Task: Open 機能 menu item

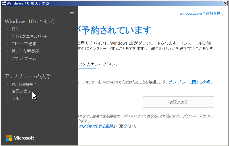Action: coord(15,29)
